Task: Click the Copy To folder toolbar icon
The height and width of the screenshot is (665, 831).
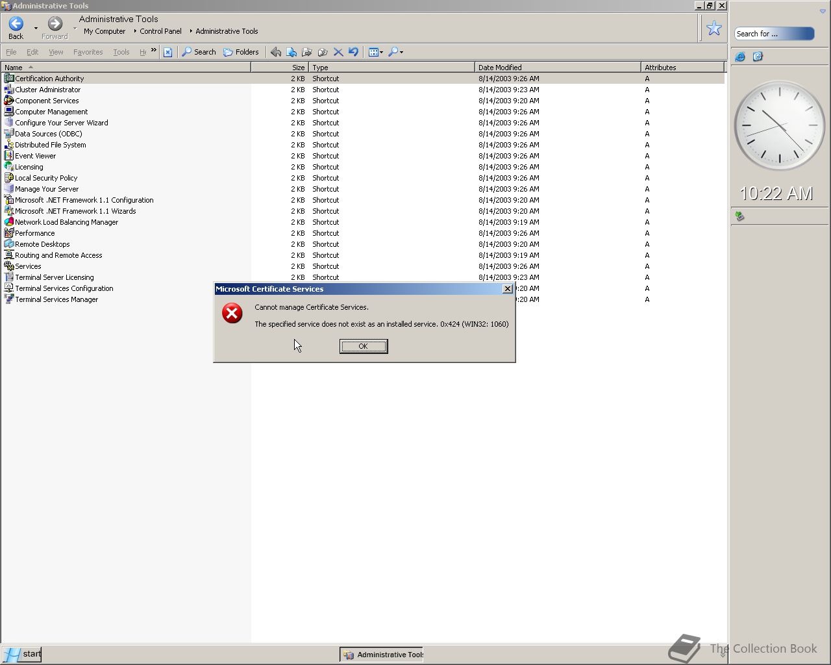Action: pyautogui.click(x=307, y=52)
